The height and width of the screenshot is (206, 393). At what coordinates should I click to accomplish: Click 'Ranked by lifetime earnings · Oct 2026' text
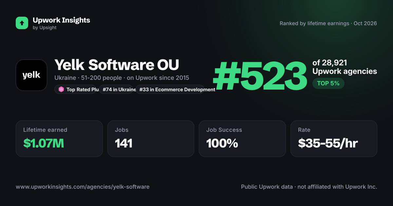[x=328, y=24]
